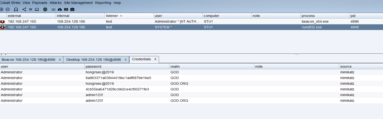
Task: View keystrokes using the keyboard icon
Action: [x=66, y=9]
